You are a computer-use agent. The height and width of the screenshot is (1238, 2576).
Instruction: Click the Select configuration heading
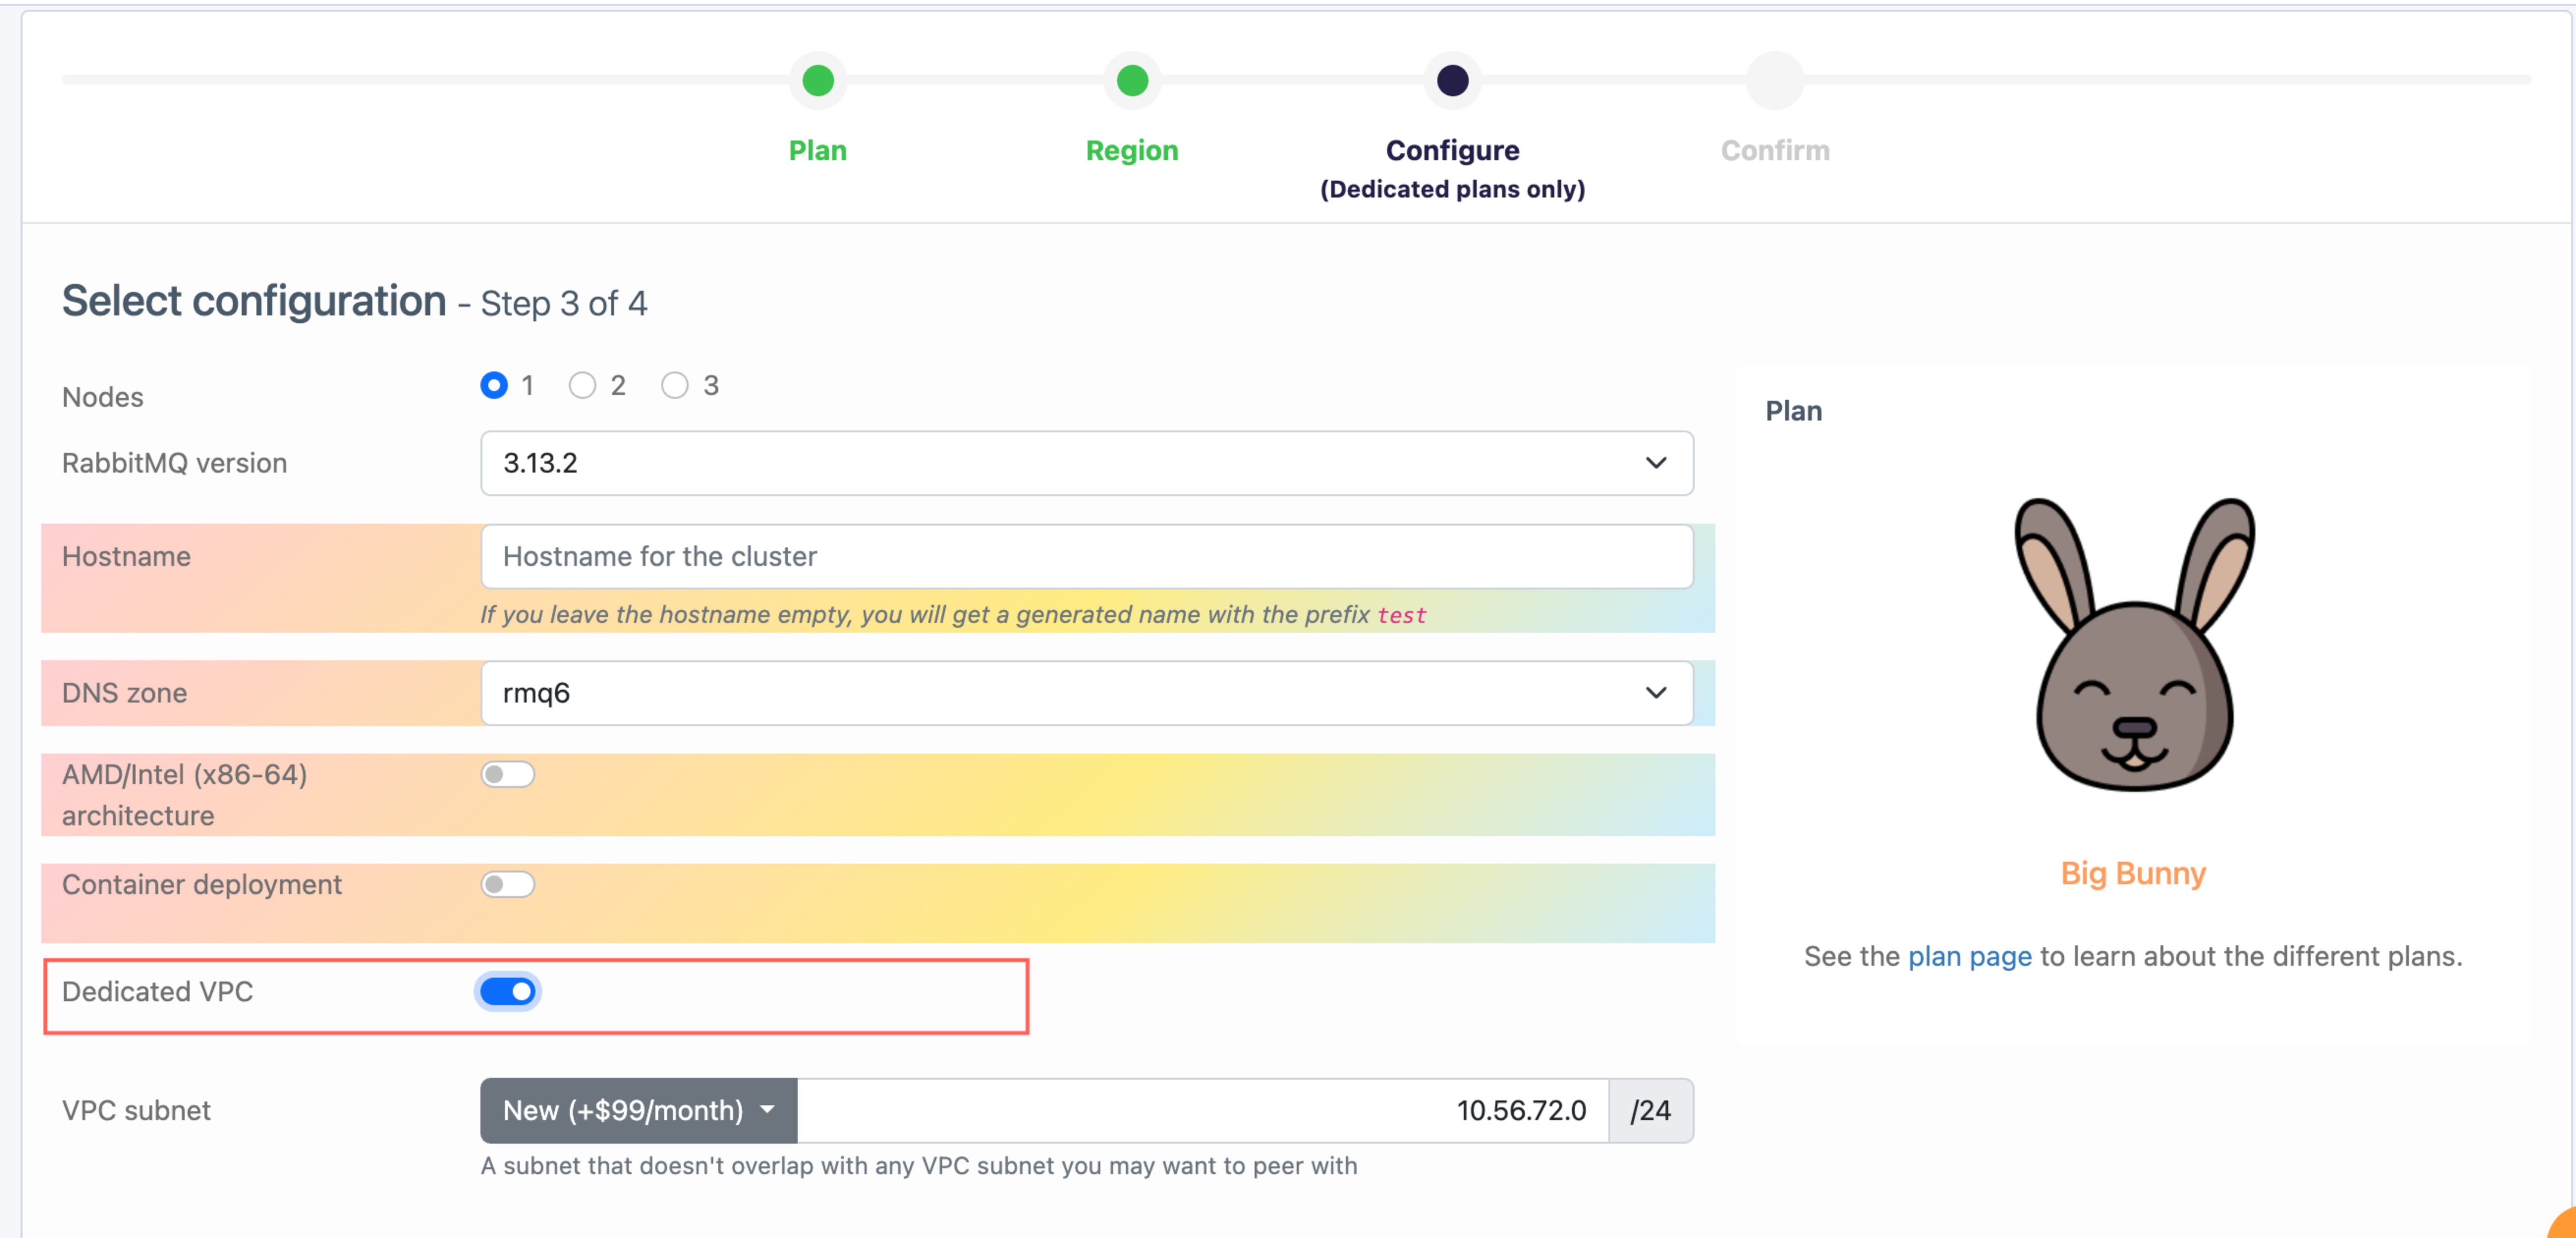254,301
